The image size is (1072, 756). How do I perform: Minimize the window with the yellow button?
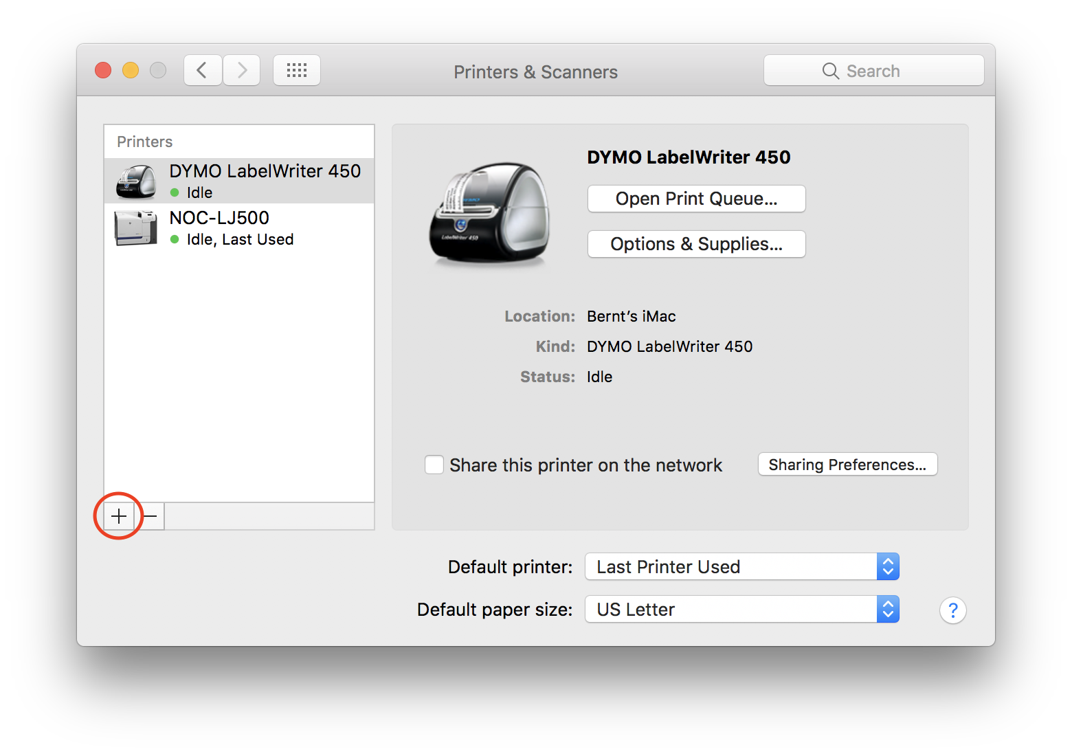pos(131,70)
